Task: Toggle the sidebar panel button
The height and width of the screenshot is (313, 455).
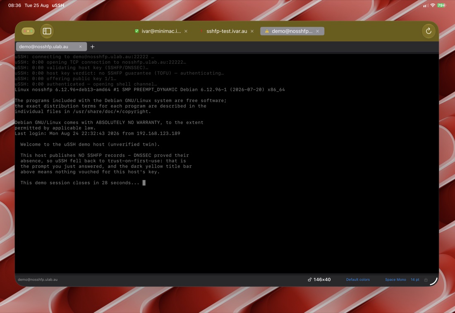Action: point(47,31)
